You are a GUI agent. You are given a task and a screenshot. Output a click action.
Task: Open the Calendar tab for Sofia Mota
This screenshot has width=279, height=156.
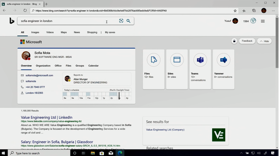93,66
